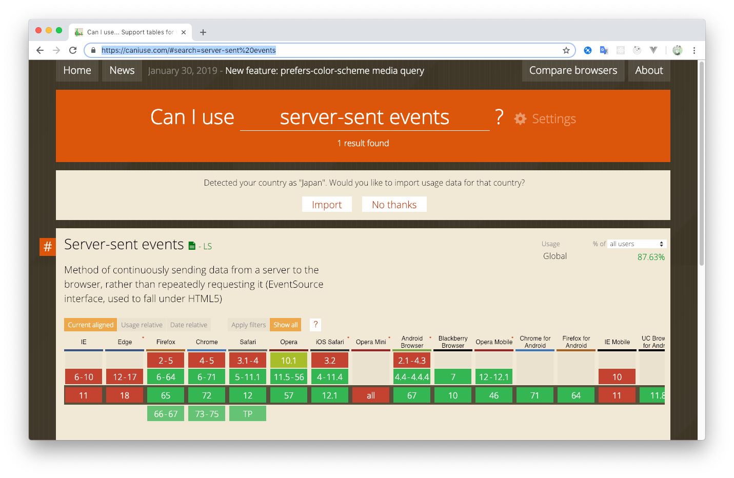This screenshot has width=734, height=478.
Task: Open the prefers-color-scheme news link
Action: pos(325,71)
